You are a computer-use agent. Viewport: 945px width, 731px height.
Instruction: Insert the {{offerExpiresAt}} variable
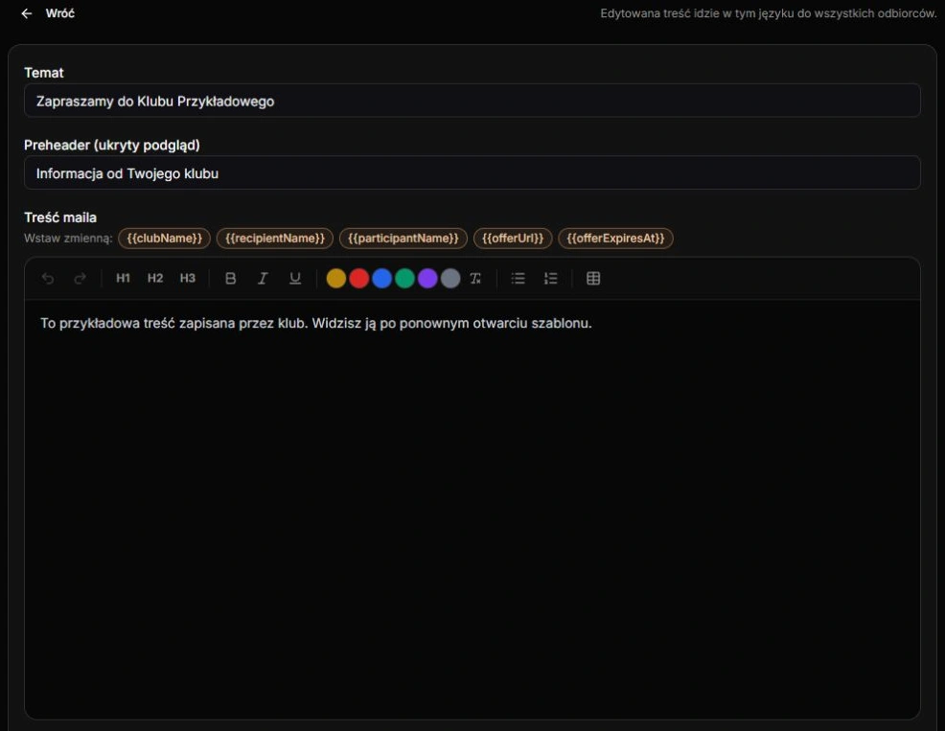click(x=616, y=238)
